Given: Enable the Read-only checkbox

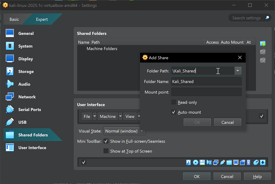Looking at the screenshot, I should (173, 102).
